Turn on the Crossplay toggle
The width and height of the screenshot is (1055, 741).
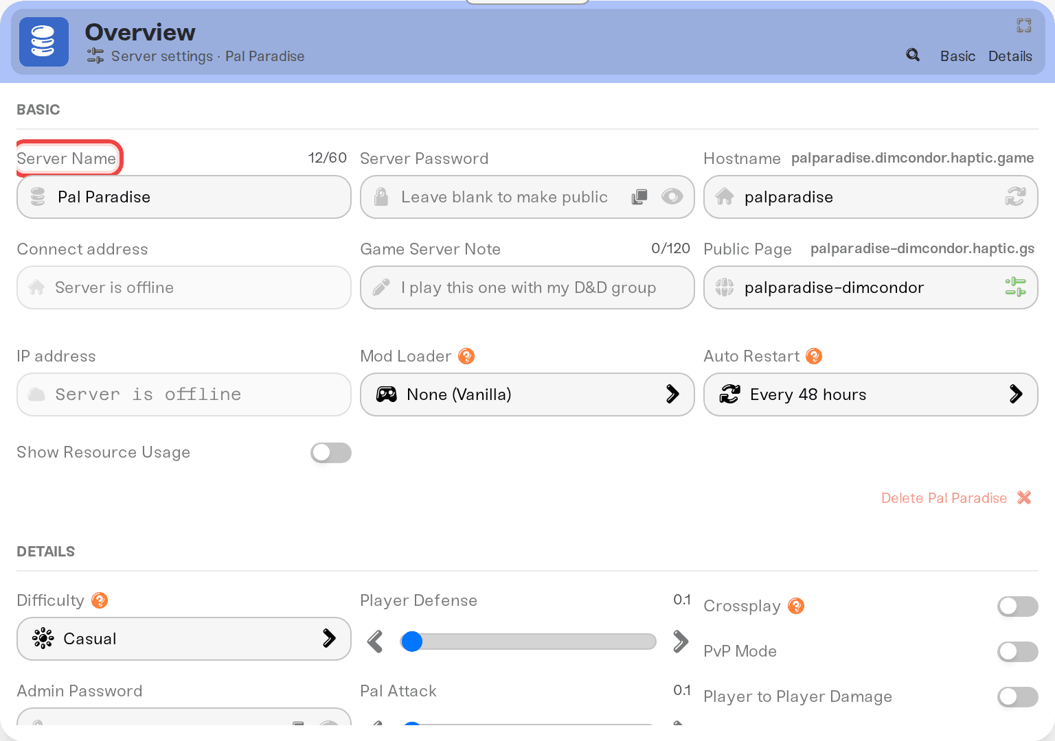pos(1018,607)
